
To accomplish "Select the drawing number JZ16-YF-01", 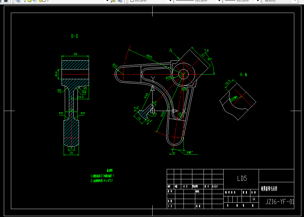I will 279,202.
